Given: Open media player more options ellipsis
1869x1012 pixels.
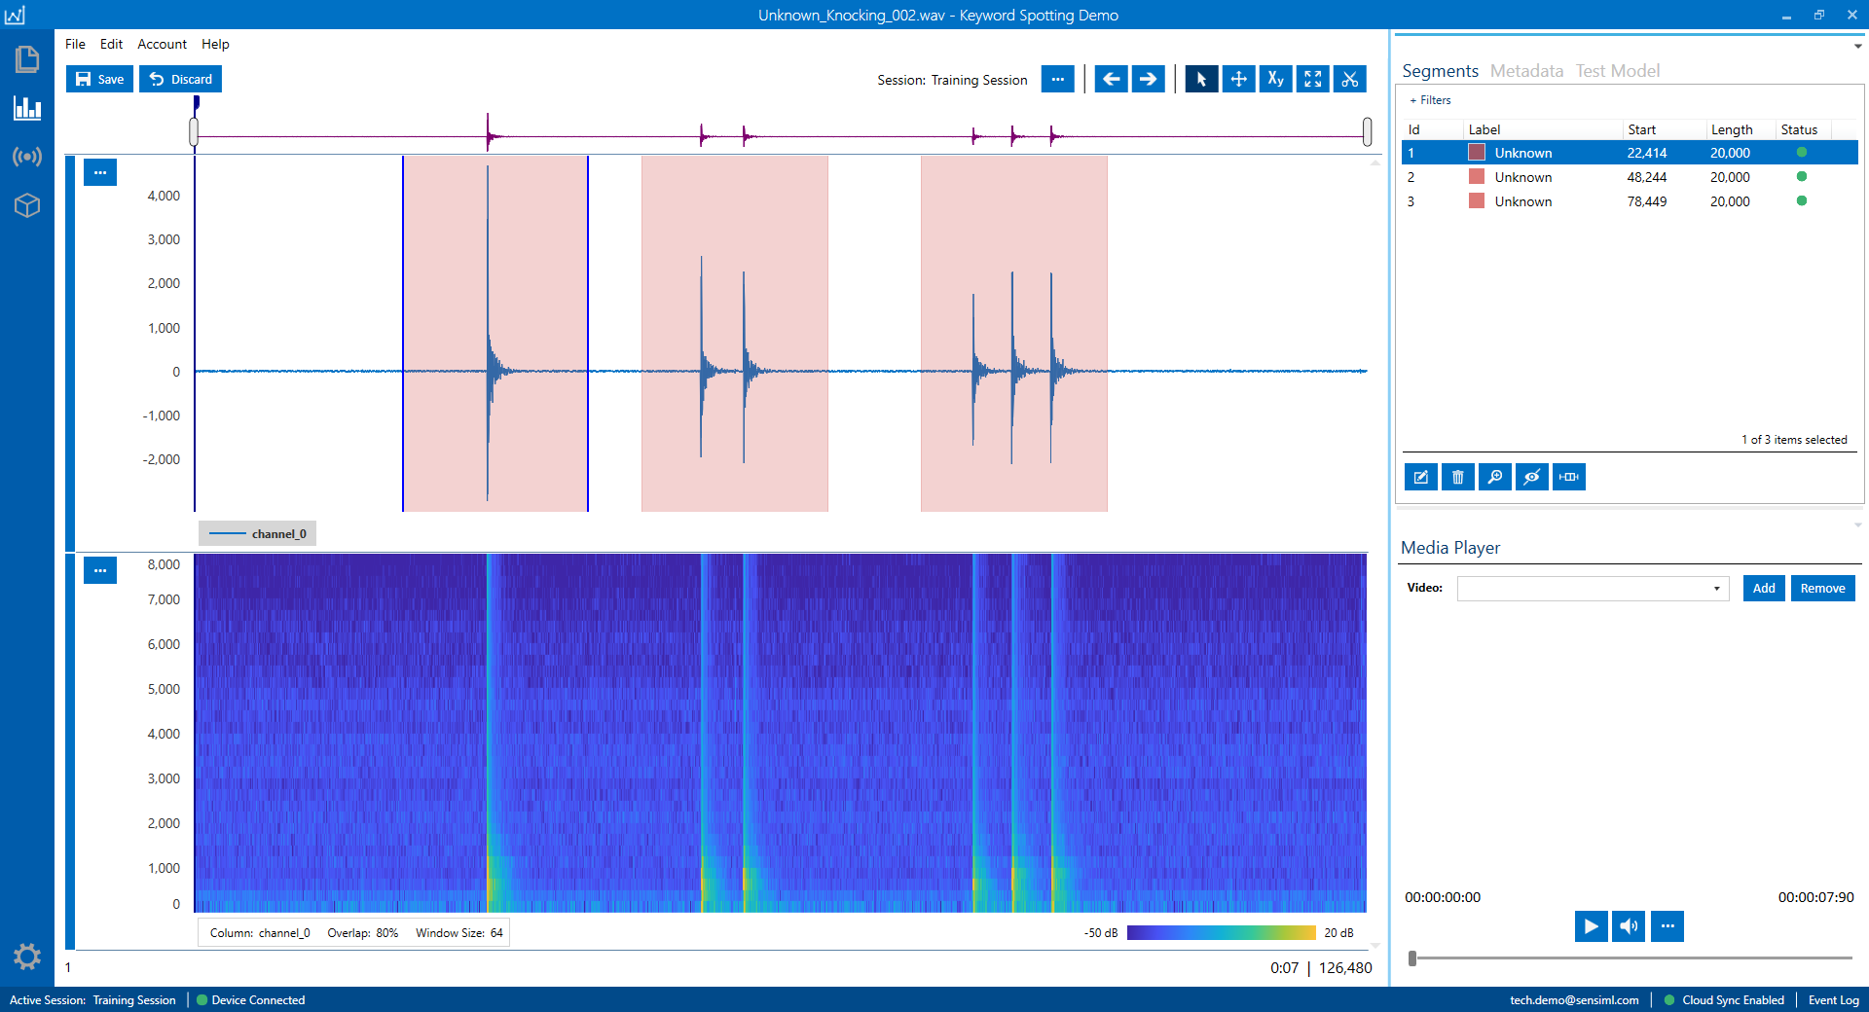Looking at the screenshot, I should click(x=1667, y=926).
